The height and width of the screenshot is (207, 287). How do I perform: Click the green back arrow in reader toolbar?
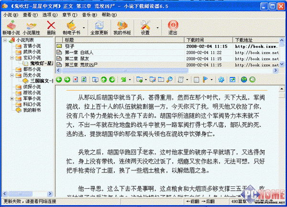point(59,79)
